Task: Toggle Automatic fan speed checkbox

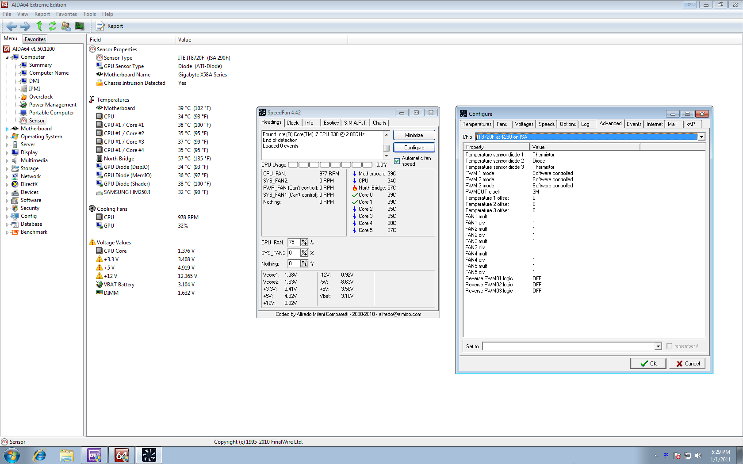Action: [397, 161]
